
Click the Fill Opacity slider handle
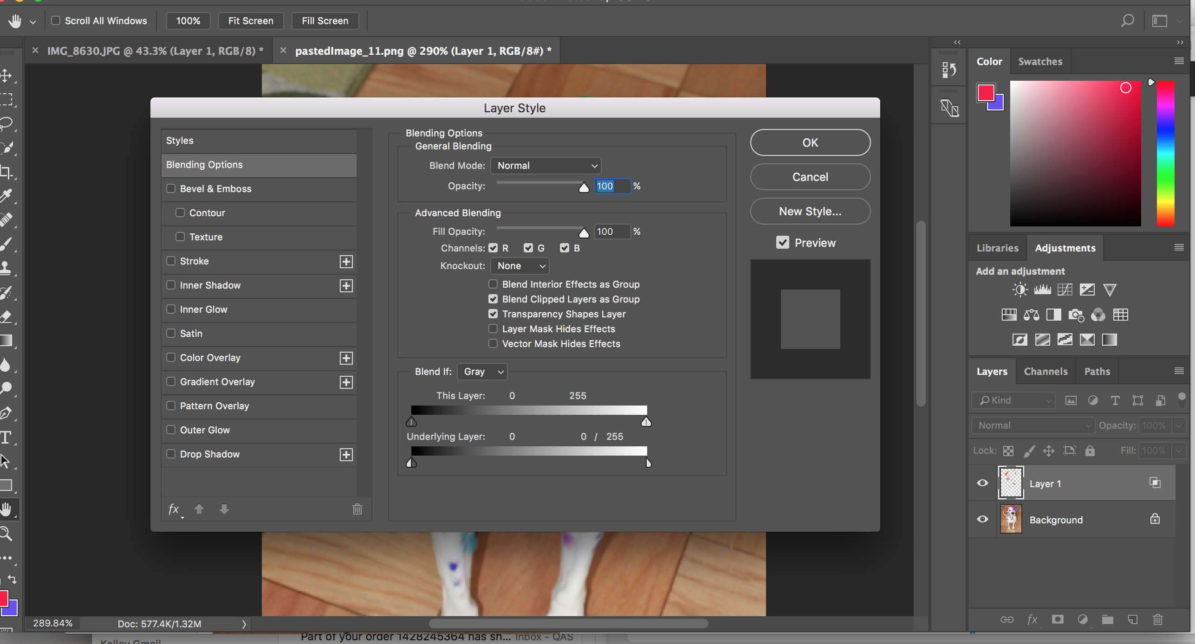pos(584,233)
